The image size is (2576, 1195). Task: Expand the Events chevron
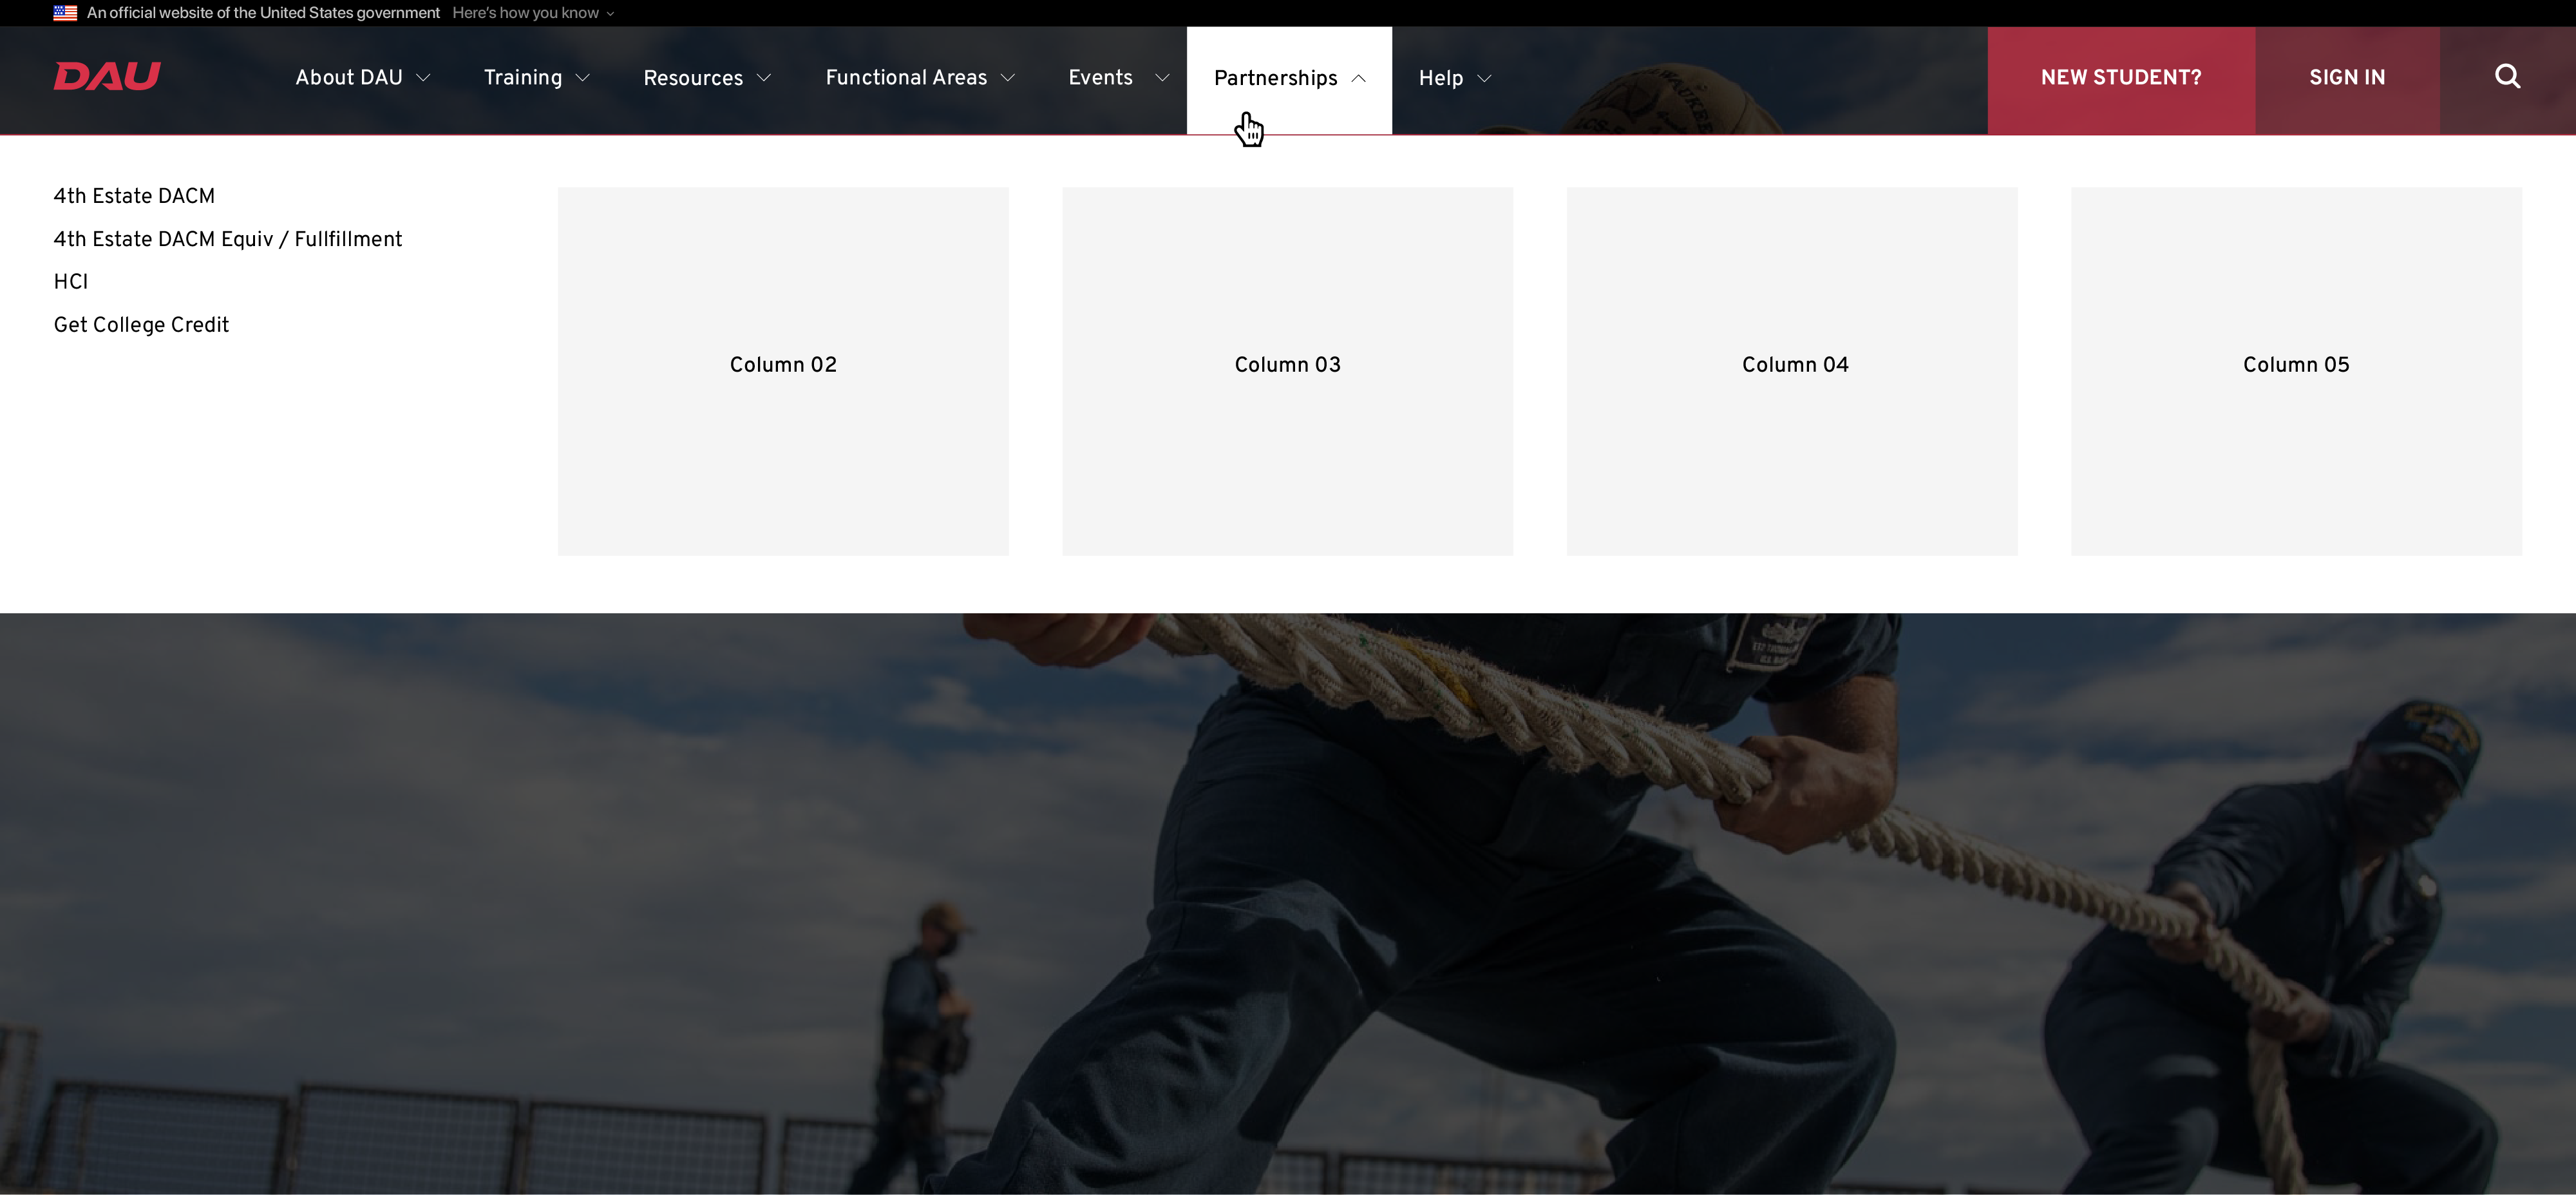click(1162, 78)
